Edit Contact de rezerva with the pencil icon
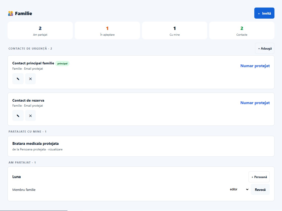This screenshot has width=282, height=211. [18, 116]
